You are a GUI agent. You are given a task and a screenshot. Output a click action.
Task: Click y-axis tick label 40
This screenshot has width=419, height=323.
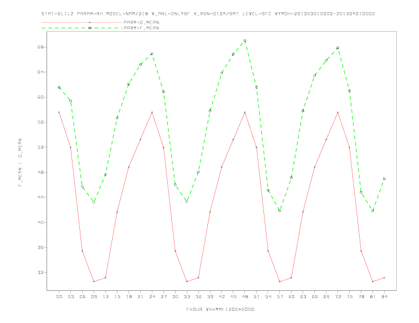[x=41, y=223]
